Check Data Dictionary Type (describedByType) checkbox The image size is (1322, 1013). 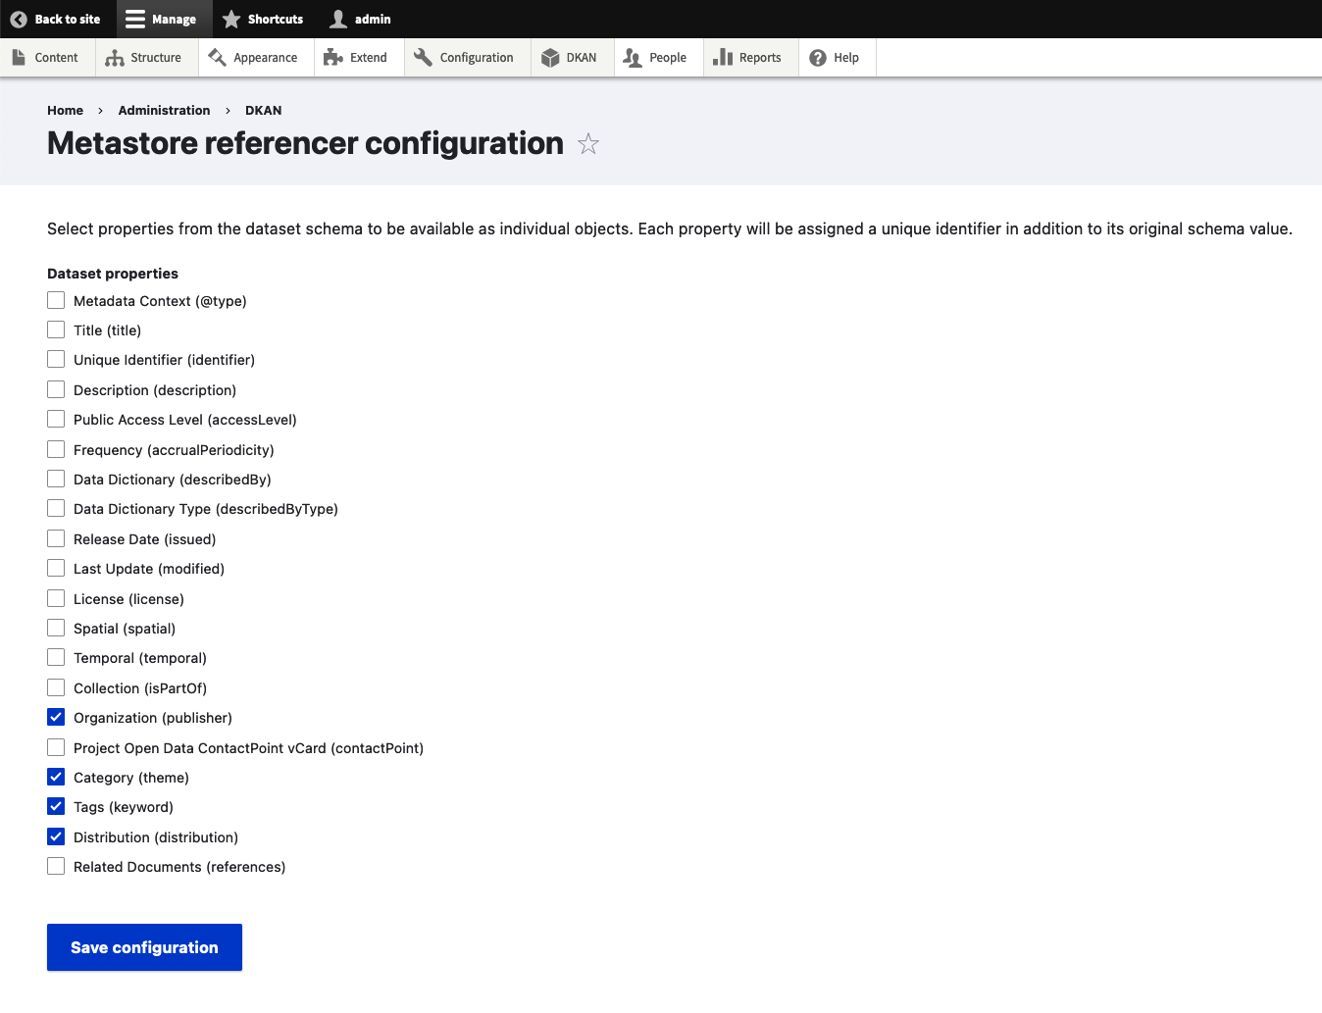(56, 508)
